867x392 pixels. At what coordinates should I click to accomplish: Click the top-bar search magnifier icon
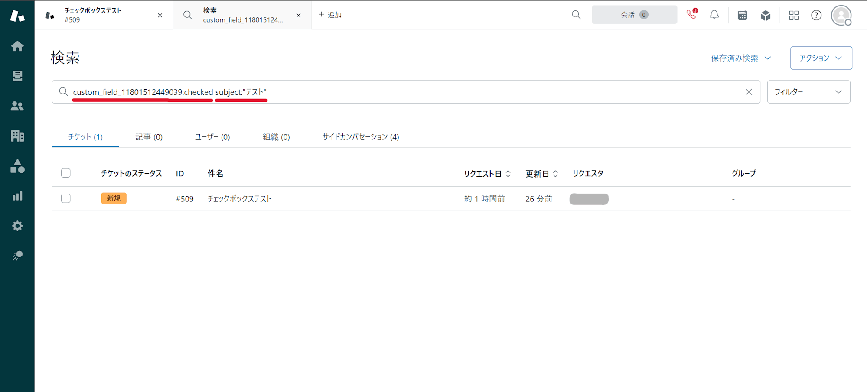tap(576, 15)
